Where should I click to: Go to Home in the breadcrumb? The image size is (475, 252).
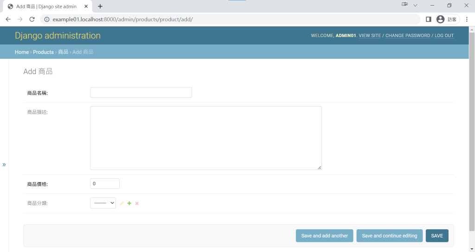[x=22, y=52]
